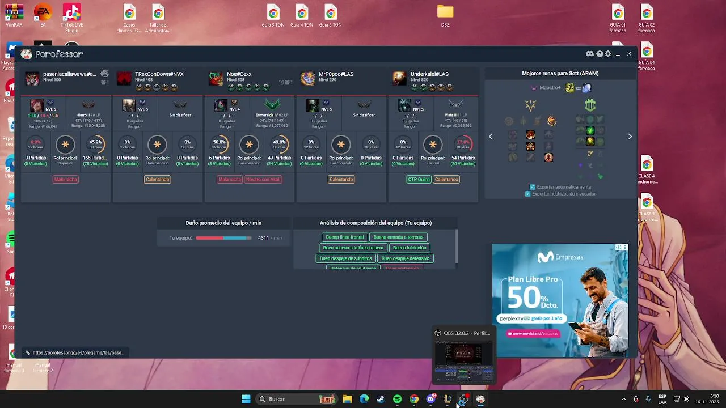Click Plata II rank emblem for Underkalel

[x=456, y=105]
